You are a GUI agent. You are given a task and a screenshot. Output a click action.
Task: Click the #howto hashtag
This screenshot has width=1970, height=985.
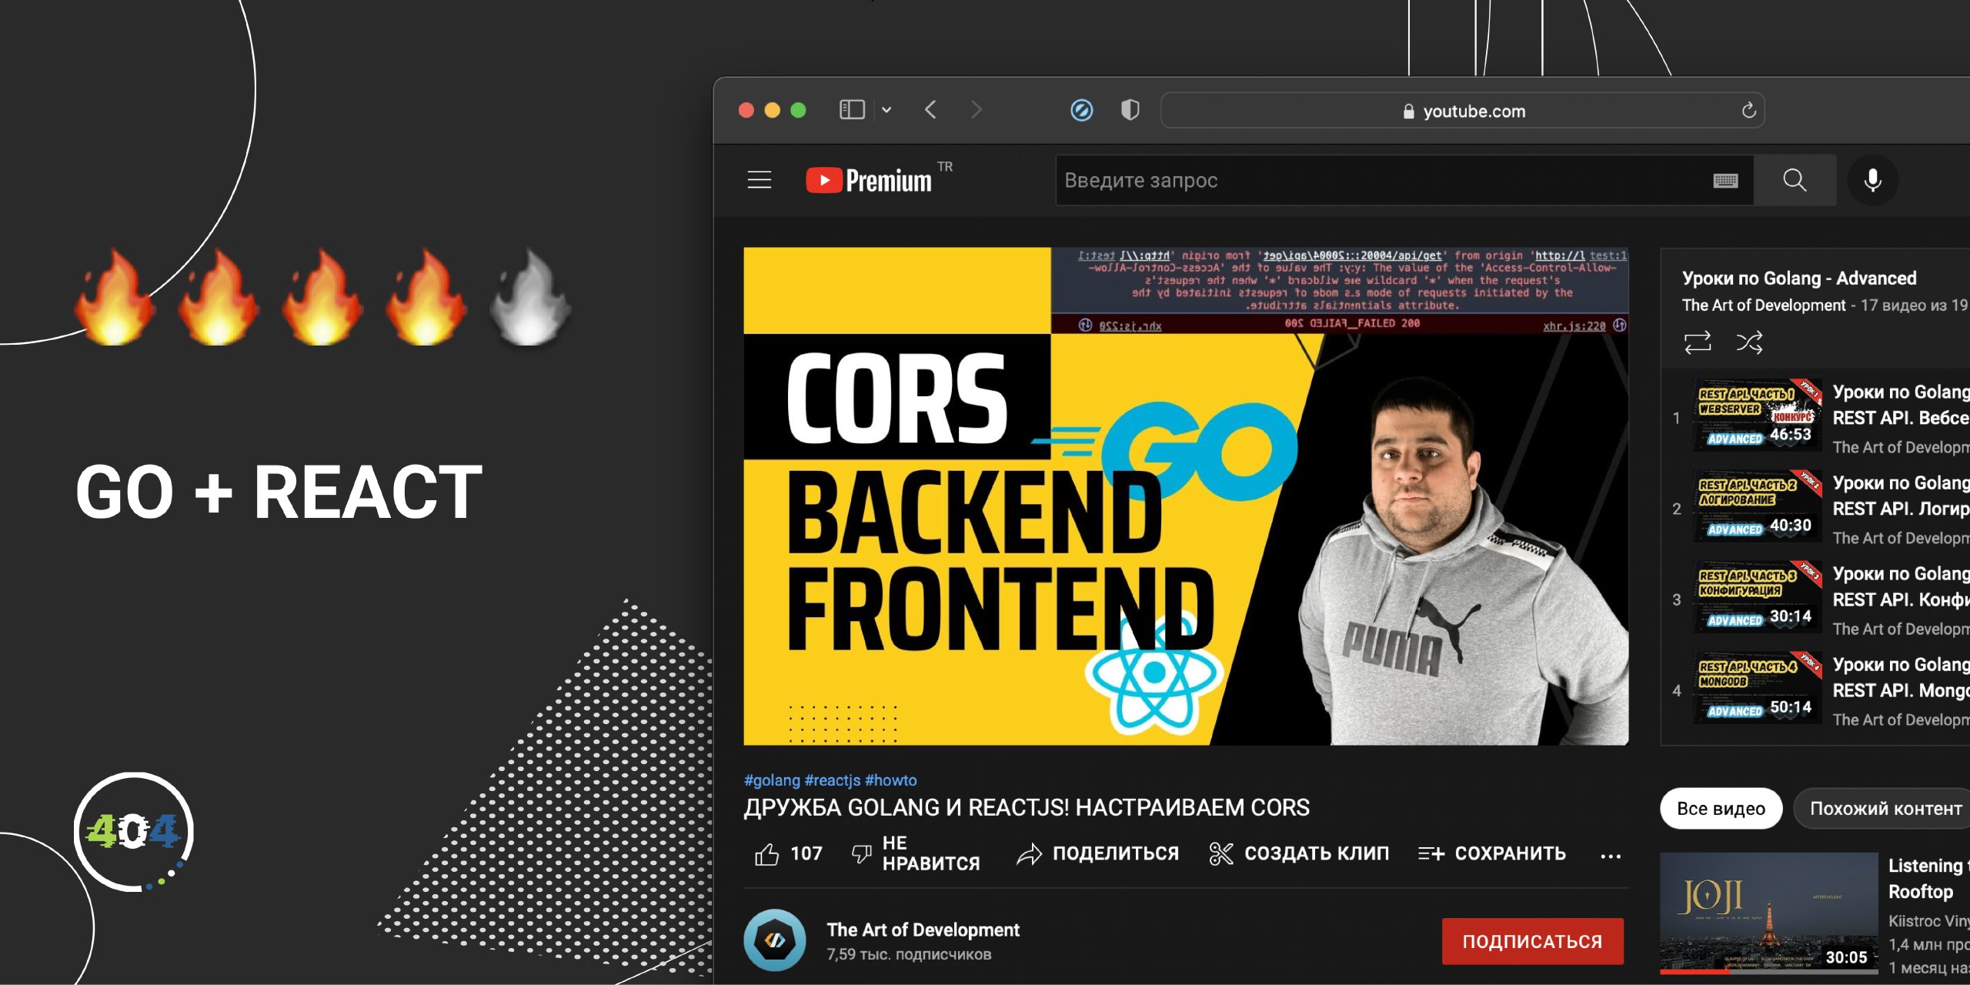[x=890, y=780]
